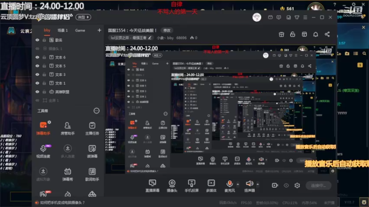Switch to the 场景 1 scene tab
The height and width of the screenshot is (207, 369).
point(63,30)
